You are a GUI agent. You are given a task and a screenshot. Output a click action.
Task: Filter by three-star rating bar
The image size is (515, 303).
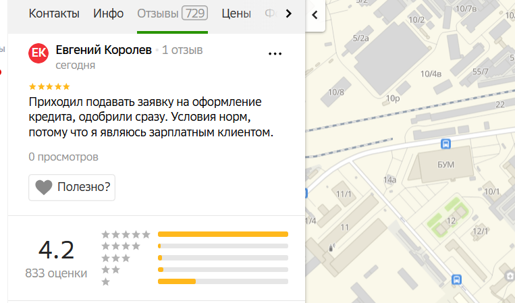point(223,258)
